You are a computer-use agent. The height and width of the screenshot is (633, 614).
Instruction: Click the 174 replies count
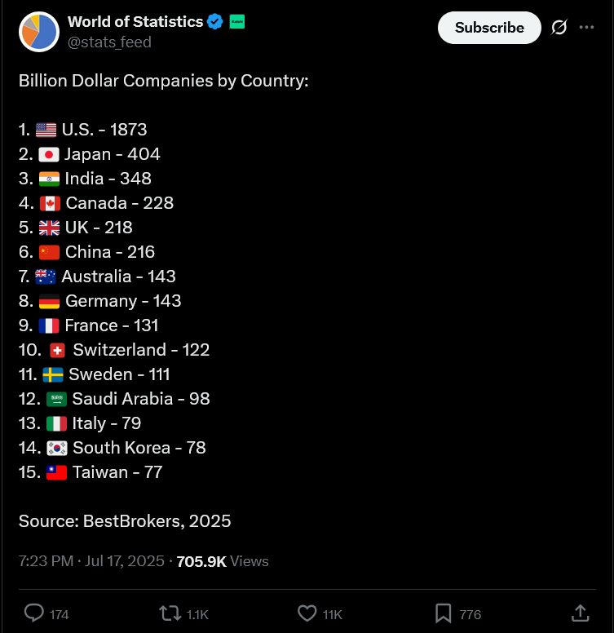[59, 614]
